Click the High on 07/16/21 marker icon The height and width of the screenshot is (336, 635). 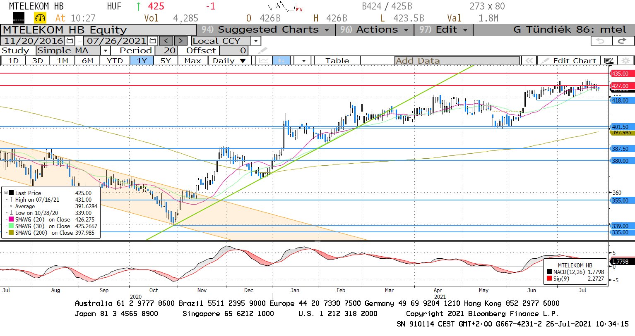11,200
